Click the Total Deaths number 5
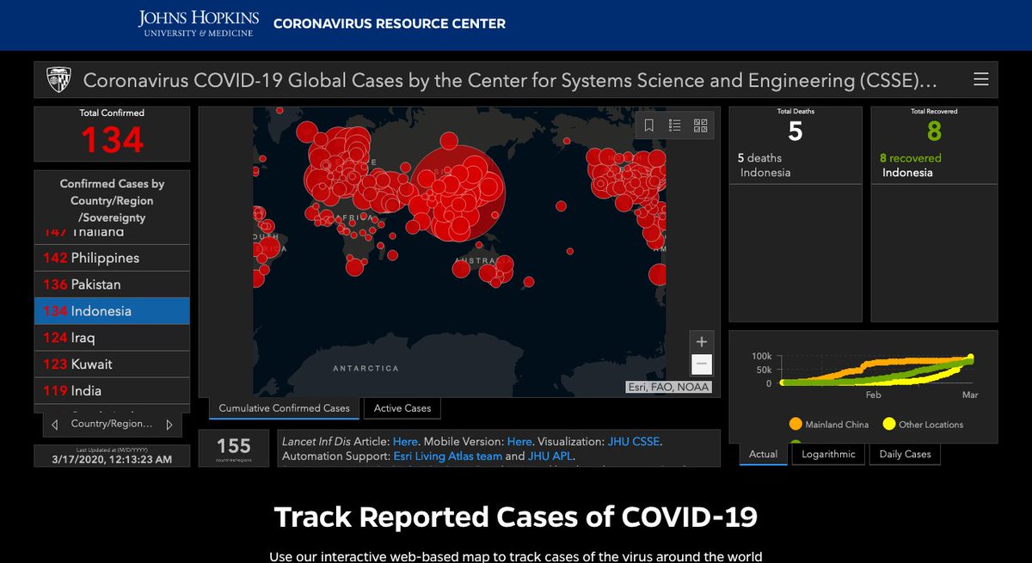The width and height of the screenshot is (1032, 563). [x=795, y=132]
